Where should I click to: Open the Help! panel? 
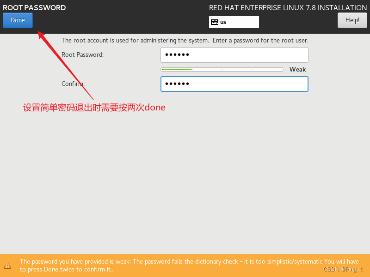point(352,20)
